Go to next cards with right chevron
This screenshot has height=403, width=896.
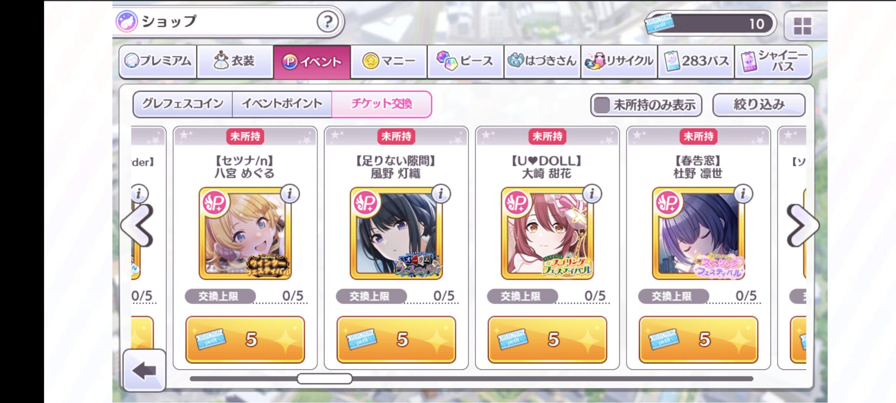(803, 226)
